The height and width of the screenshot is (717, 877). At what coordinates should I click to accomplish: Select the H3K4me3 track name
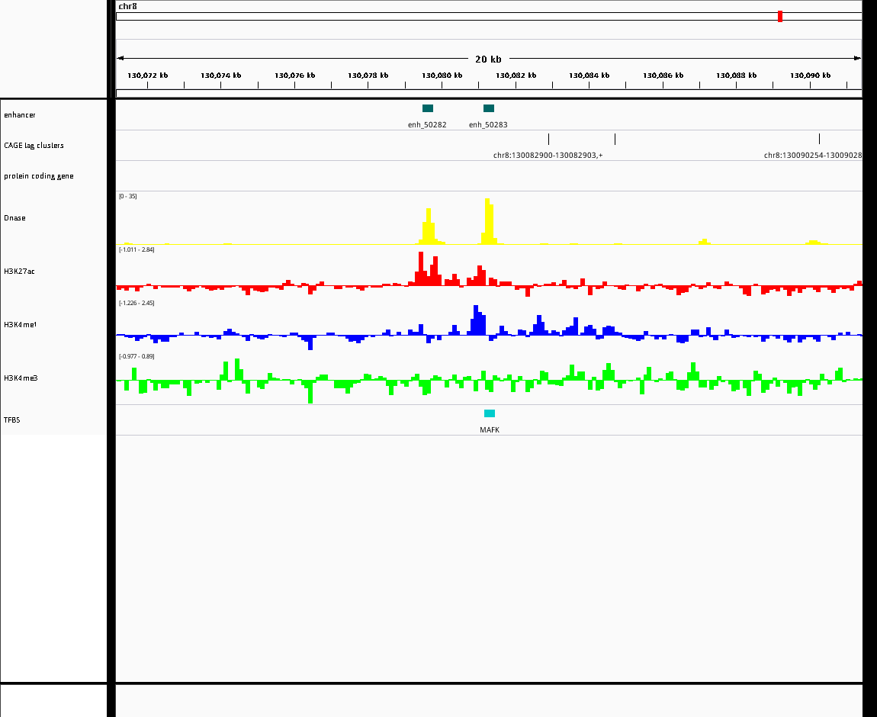pyautogui.click(x=21, y=378)
